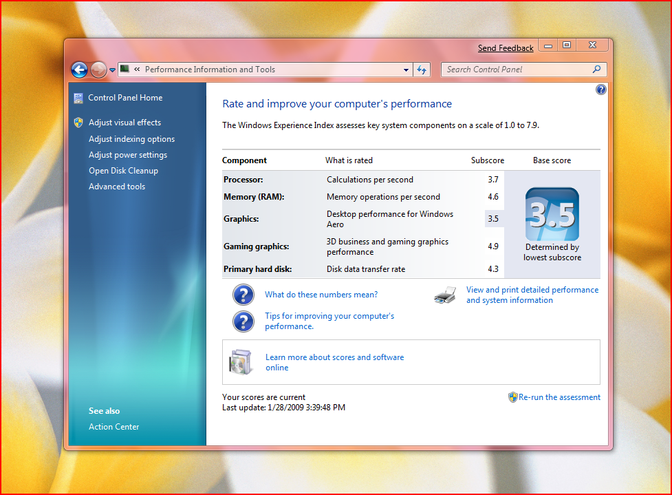The height and width of the screenshot is (495, 672).
Task: Select the Processor subscore 3.7
Action: click(x=493, y=180)
